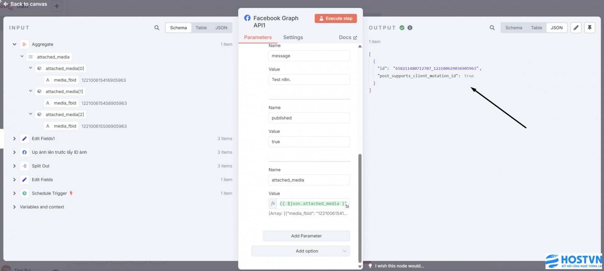Collapse attached_media[0] entry
This screenshot has height=271, width=604.
(31, 68)
